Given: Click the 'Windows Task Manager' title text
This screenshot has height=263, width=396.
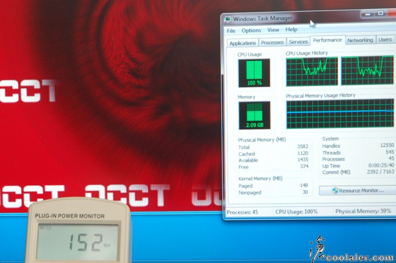Looking at the screenshot, I should (x=262, y=19).
